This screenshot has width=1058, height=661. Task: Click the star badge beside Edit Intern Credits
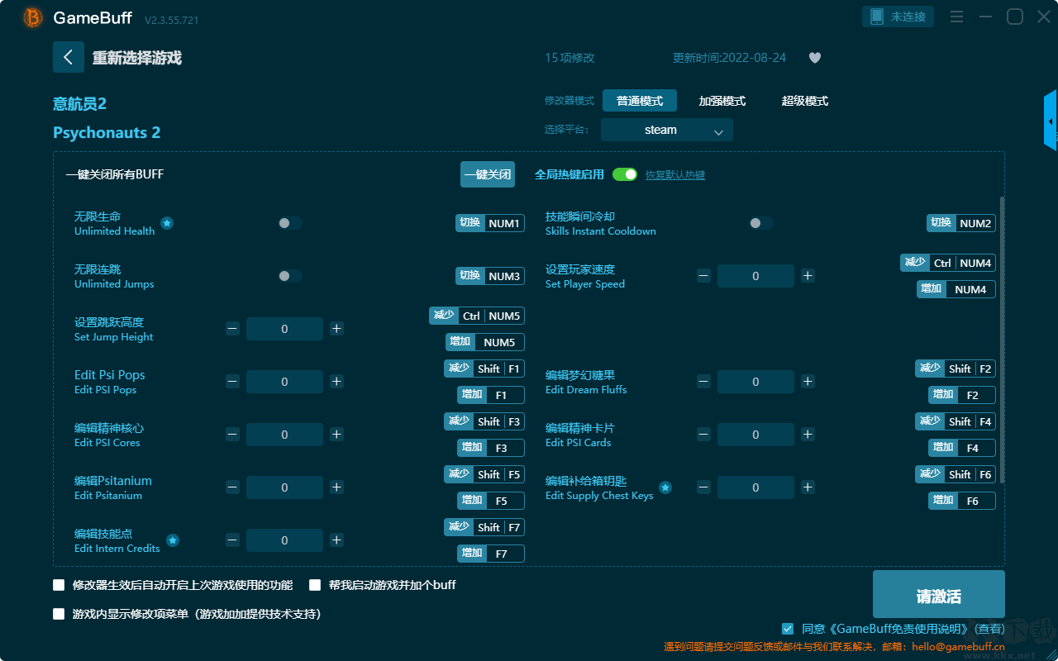pos(173,540)
